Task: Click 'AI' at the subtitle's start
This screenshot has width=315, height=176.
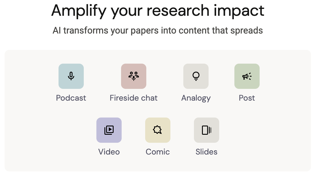Action: 57,30
